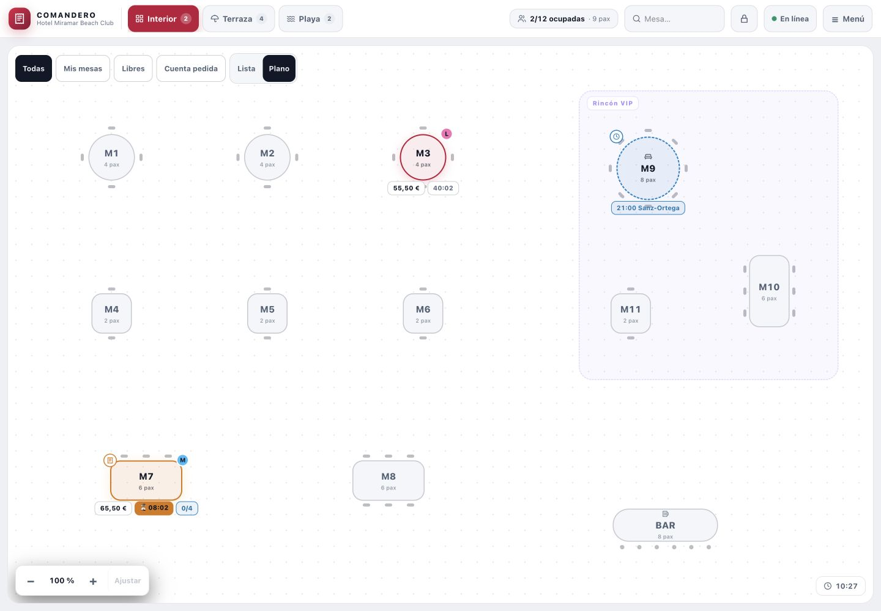This screenshot has width=881, height=611.
Task: Switch to the Terraza zone tab
Action: pyautogui.click(x=239, y=19)
